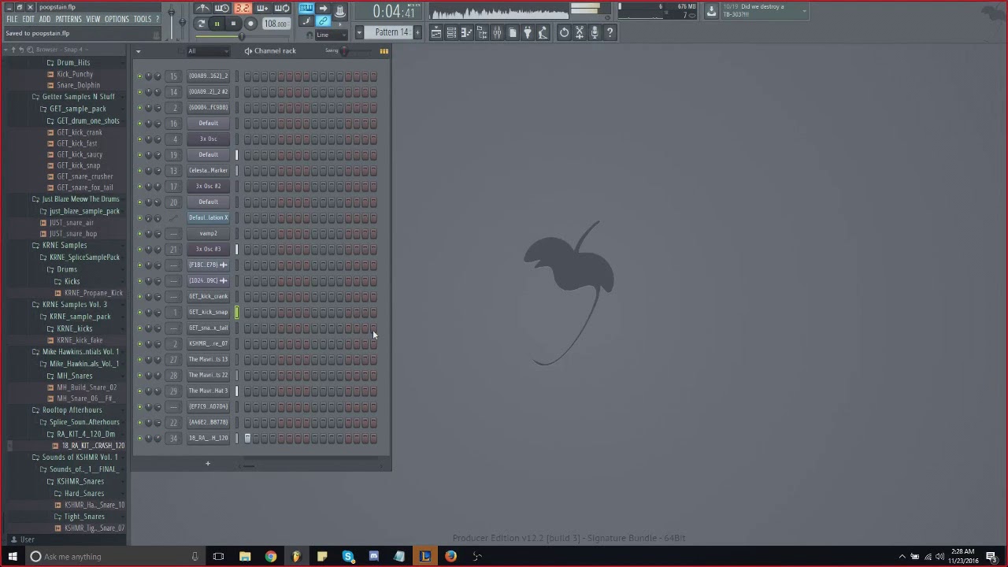Mute the KSHMR channel numbered 2

(x=140, y=344)
